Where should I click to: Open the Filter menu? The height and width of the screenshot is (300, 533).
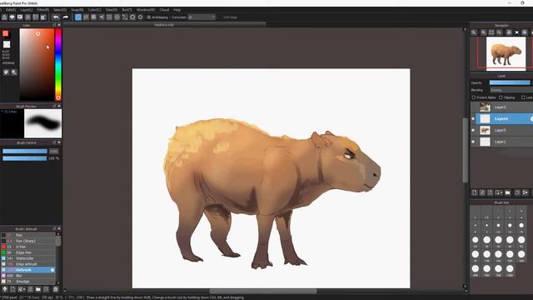[x=42, y=10]
